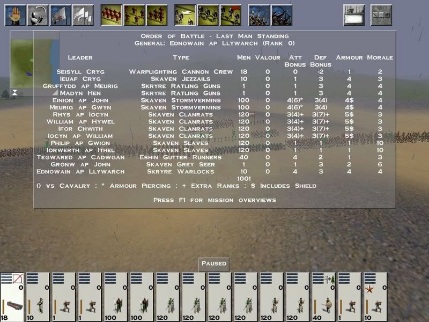The width and height of the screenshot is (429, 322).
Task: Click leader name Rhys ap Iocyn
Action: click(80, 114)
